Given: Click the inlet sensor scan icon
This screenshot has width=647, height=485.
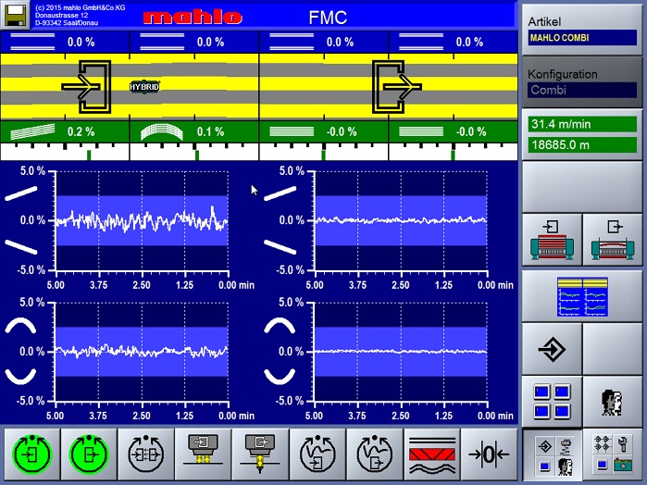Looking at the screenshot, I should pos(203,455).
